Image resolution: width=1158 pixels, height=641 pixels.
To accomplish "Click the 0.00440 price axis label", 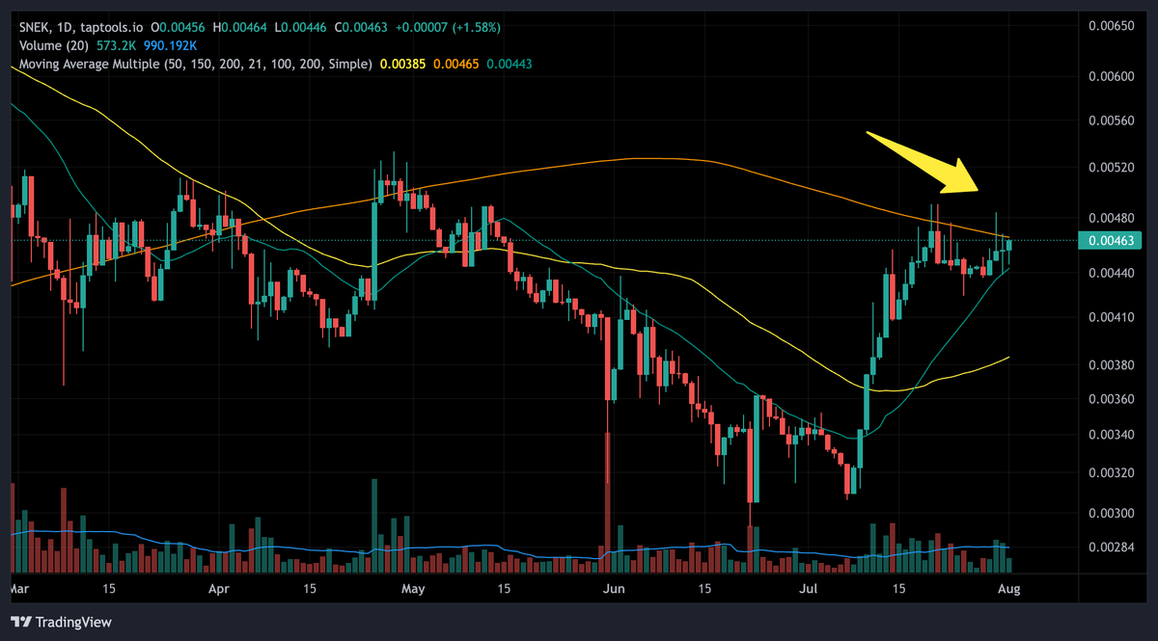I will click(1111, 273).
